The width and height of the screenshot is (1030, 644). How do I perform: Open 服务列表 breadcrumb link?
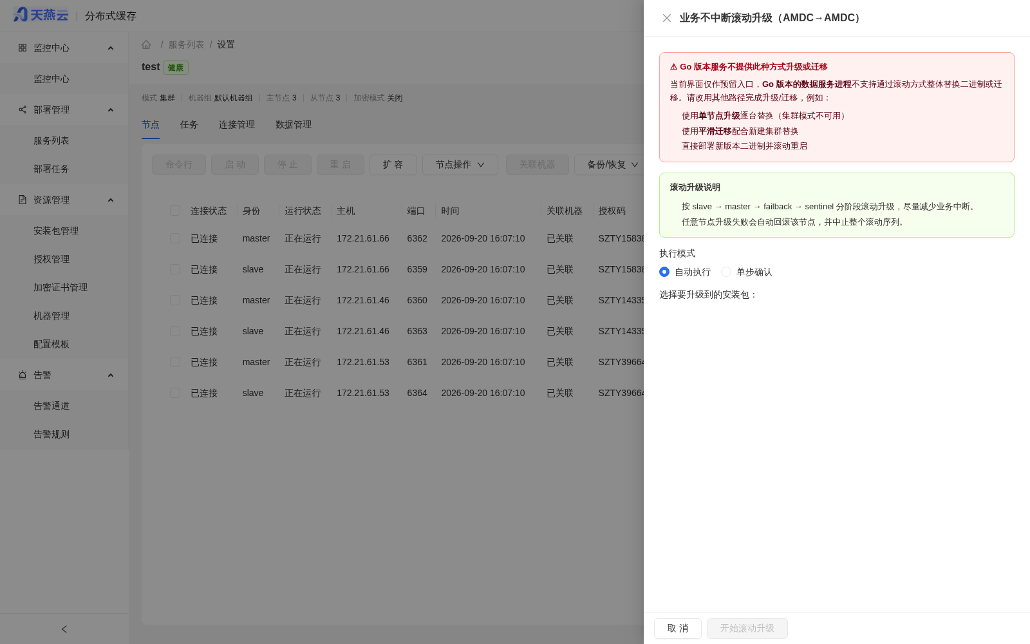[186, 44]
